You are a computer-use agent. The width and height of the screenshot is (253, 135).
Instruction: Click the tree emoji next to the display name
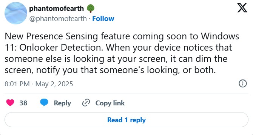91,9
